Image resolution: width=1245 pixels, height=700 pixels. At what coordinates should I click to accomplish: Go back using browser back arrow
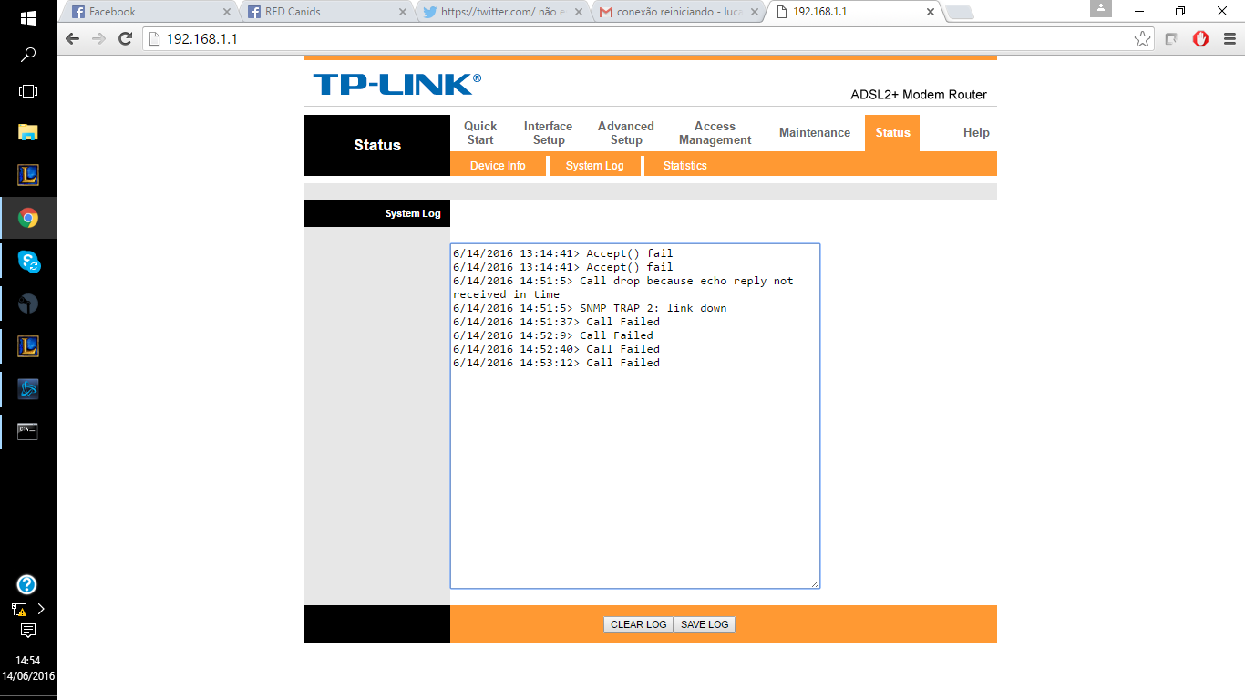tap(73, 39)
